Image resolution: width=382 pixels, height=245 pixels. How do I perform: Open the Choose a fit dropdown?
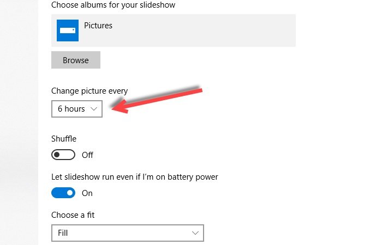click(x=127, y=233)
